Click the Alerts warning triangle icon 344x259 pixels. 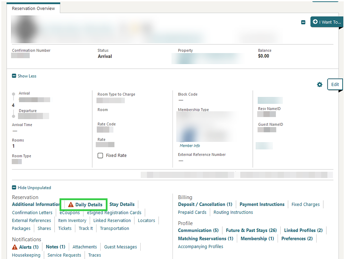pyautogui.click(x=15, y=247)
